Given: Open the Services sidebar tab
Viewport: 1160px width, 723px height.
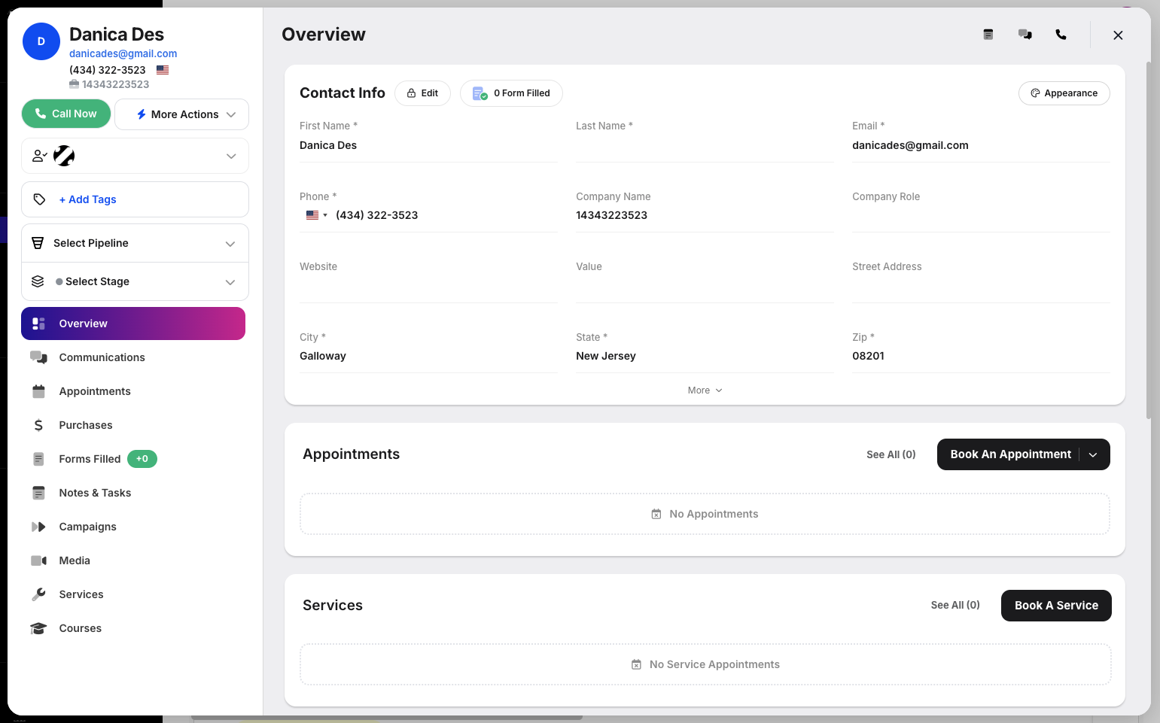Looking at the screenshot, I should point(133,594).
